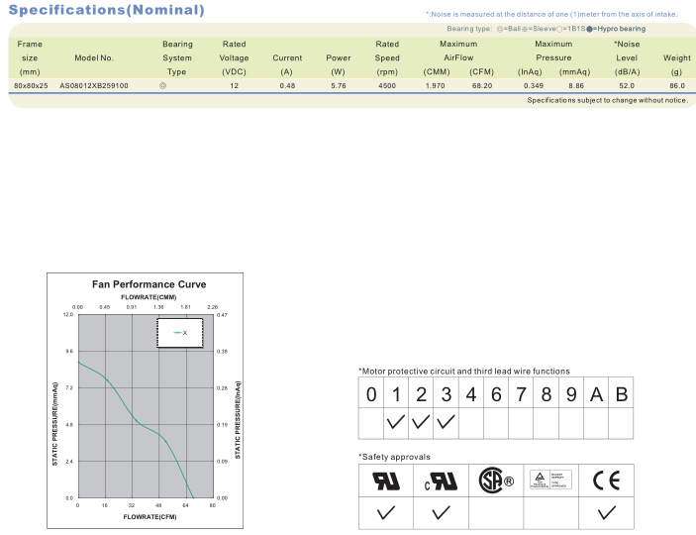Select the CSA certification logo

click(496, 481)
